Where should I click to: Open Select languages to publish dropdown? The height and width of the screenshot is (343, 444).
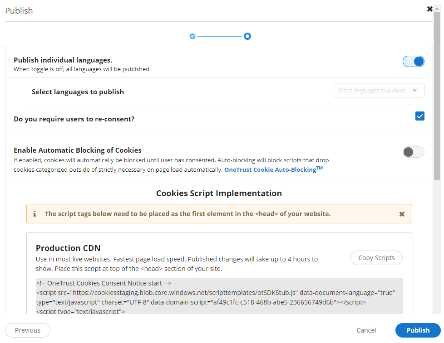379,90
